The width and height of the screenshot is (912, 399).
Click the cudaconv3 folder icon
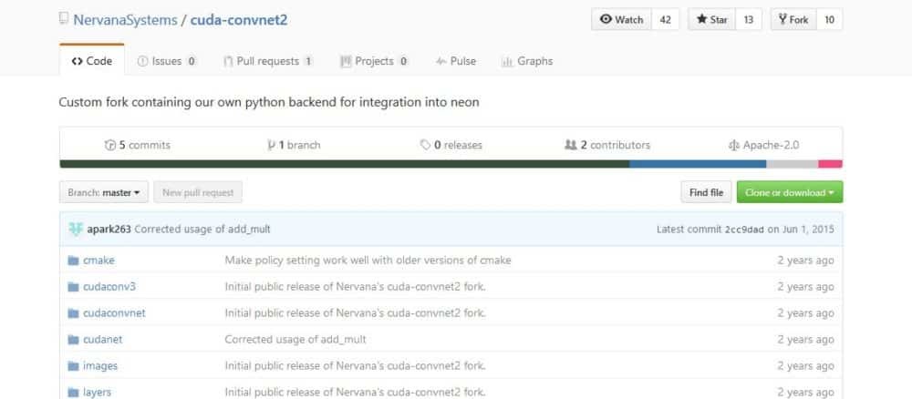[74, 287]
